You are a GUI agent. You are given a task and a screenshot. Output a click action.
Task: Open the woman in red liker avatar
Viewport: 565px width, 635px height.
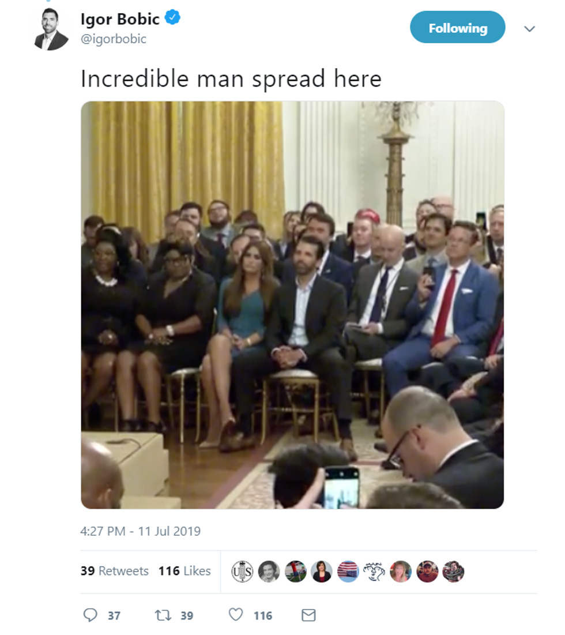pos(322,572)
